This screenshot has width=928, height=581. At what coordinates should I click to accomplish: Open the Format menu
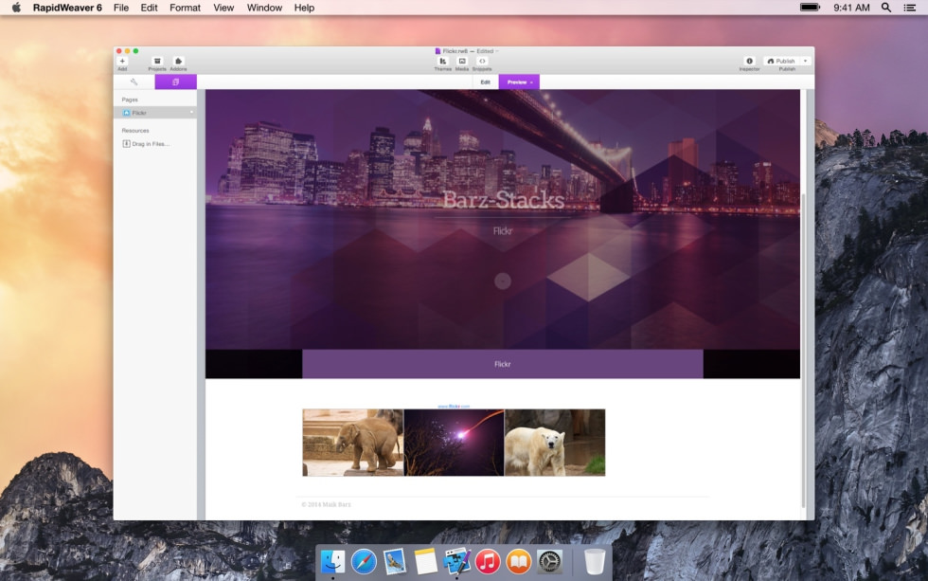pos(186,8)
